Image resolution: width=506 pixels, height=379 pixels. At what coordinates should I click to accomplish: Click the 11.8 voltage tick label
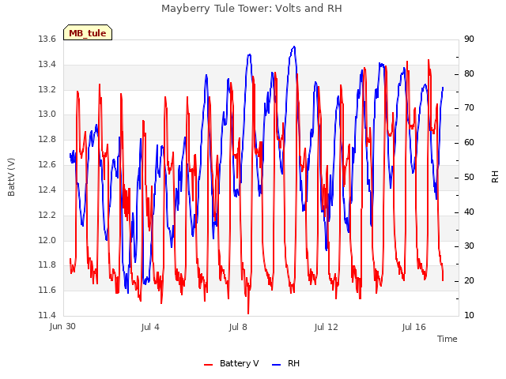click(47, 265)
